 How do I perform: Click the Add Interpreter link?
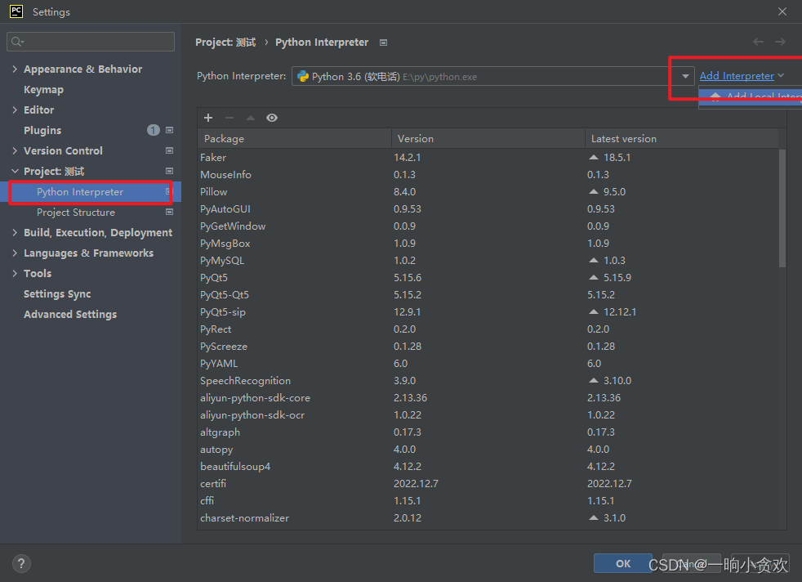pyautogui.click(x=737, y=76)
